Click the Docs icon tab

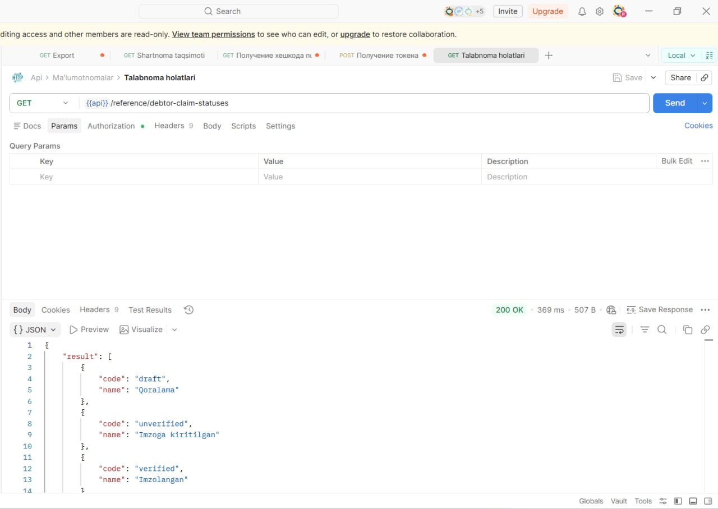[27, 126]
